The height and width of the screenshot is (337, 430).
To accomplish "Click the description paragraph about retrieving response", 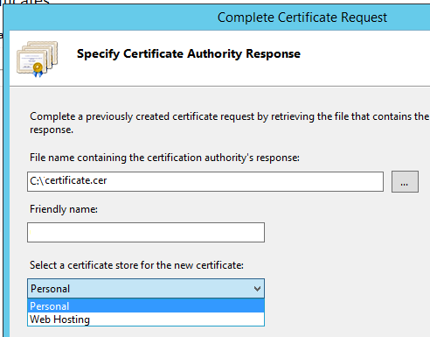I will (x=229, y=123).
